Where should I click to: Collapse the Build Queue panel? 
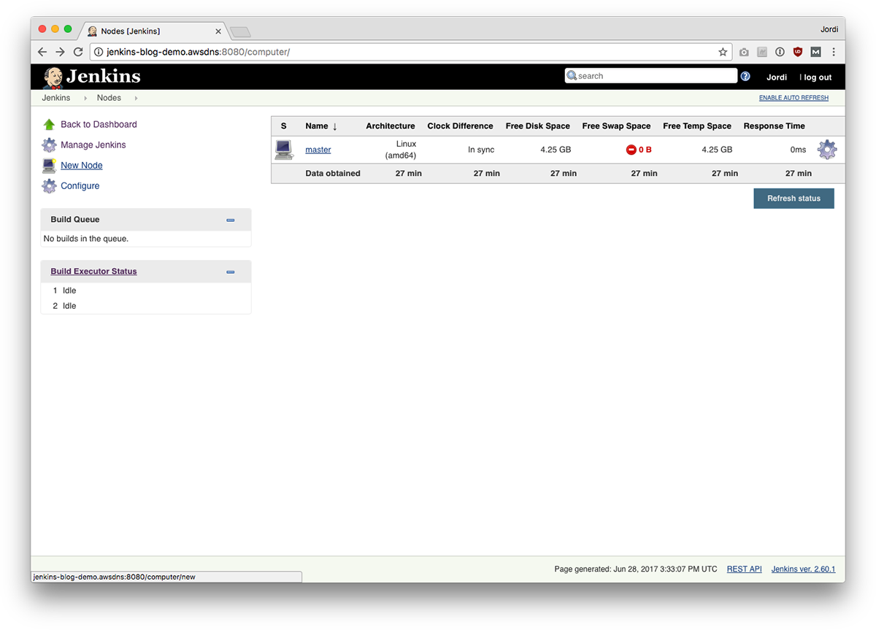(x=231, y=220)
